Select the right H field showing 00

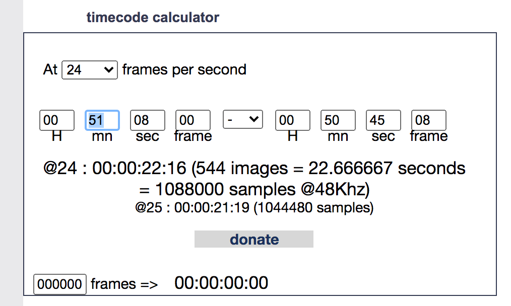pyautogui.click(x=292, y=120)
